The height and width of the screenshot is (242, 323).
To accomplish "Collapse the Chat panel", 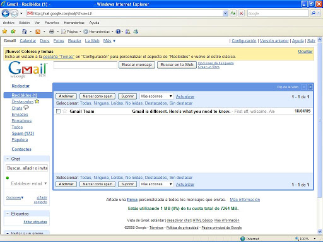I will tap(8, 159).
